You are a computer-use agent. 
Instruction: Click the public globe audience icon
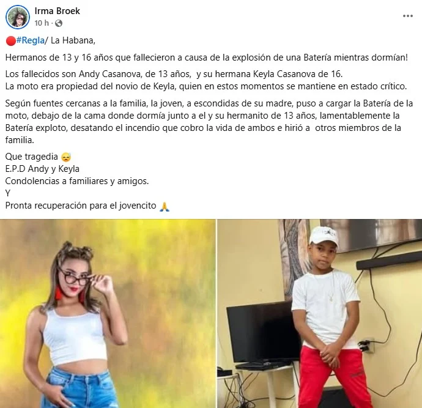pyautogui.click(x=59, y=23)
